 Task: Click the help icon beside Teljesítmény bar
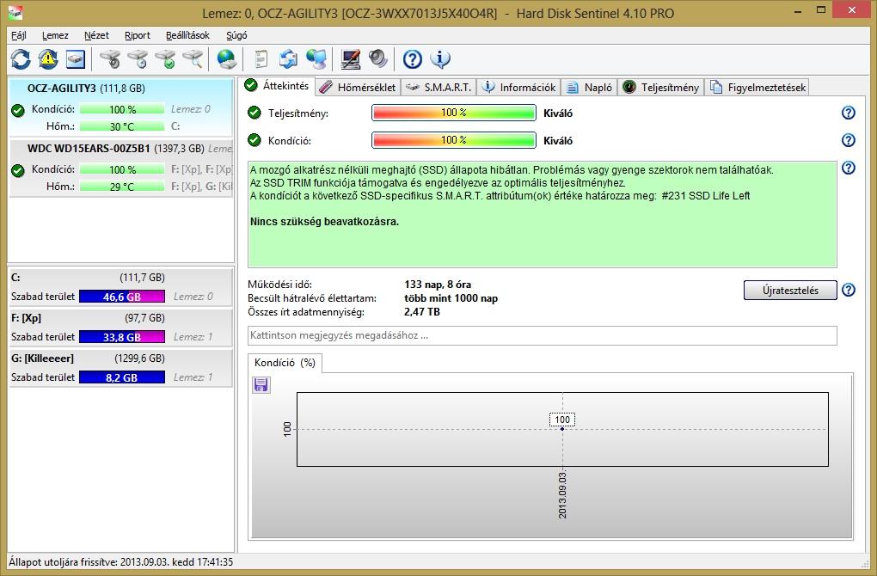coord(849,113)
